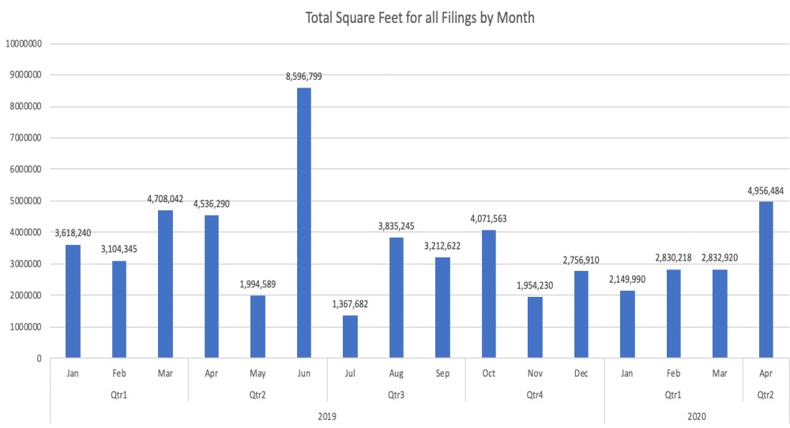Select the Qtr4 axis label
The height and width of the screenshot is (428, 790).
[535, 392]
